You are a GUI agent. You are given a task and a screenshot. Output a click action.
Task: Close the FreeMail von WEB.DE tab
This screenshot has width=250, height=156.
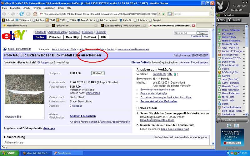47,26
